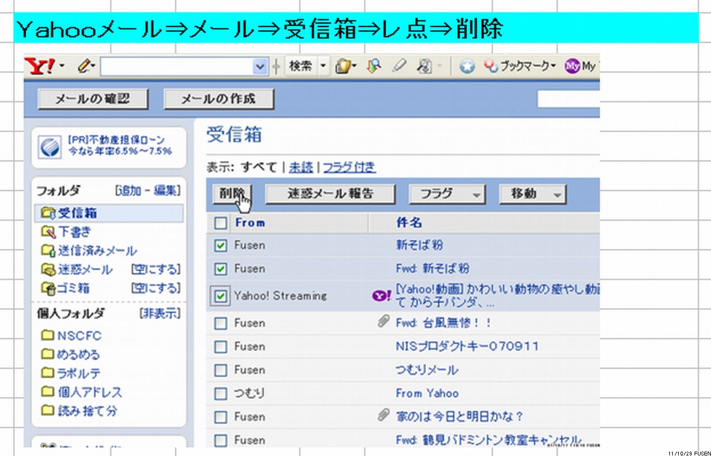711x456 pixels.
Task: Open the 下書き drafts folder
Action: 74,232
